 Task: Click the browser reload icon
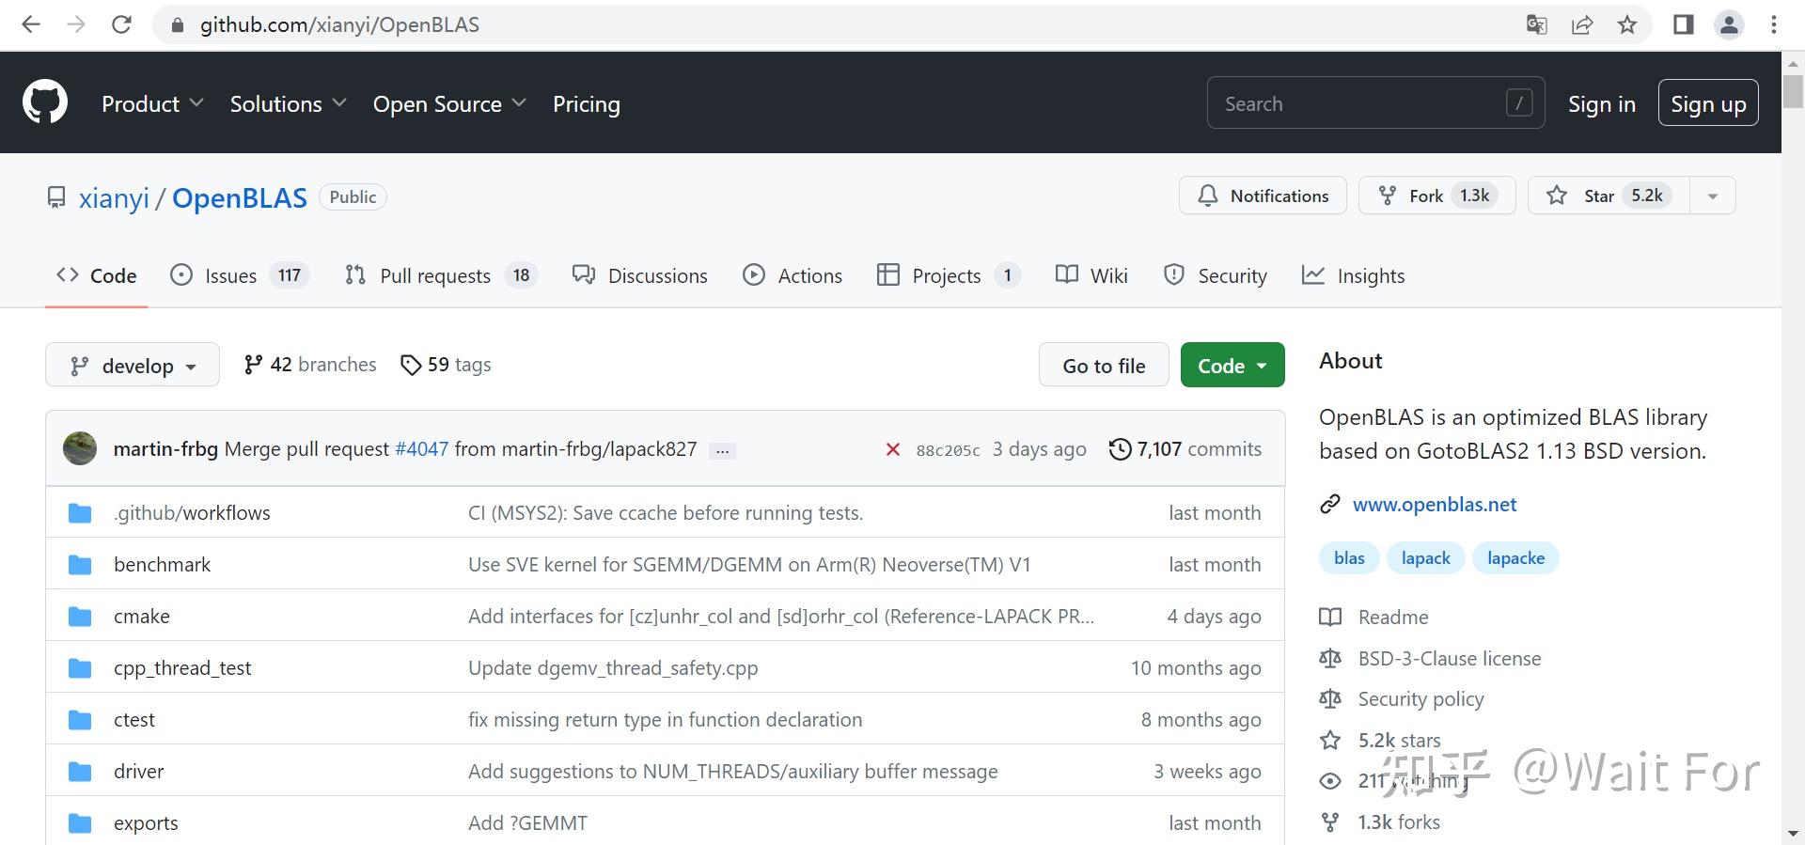(121, 24)
